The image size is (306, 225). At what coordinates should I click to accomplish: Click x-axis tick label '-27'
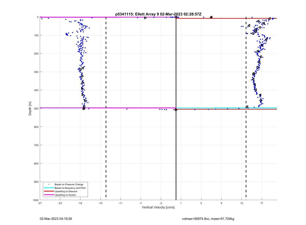coord(40,203)
